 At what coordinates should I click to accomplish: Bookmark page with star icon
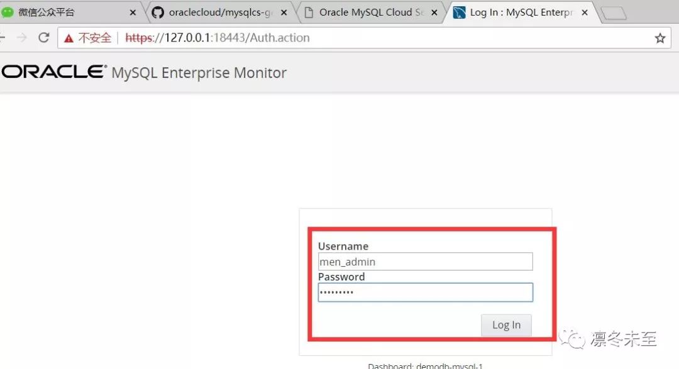point(660,38)
